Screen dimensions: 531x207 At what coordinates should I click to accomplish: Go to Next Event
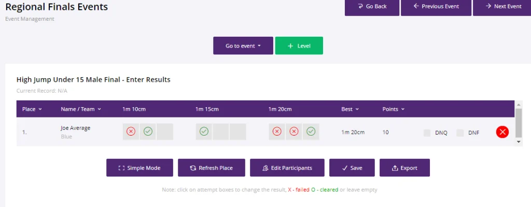(502, 7)
